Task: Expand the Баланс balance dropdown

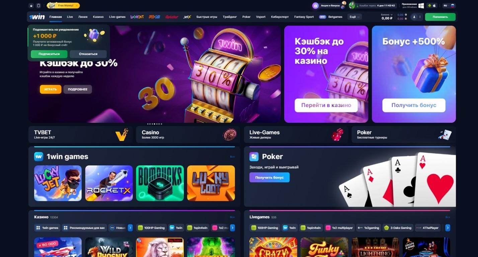Action: 387,17
